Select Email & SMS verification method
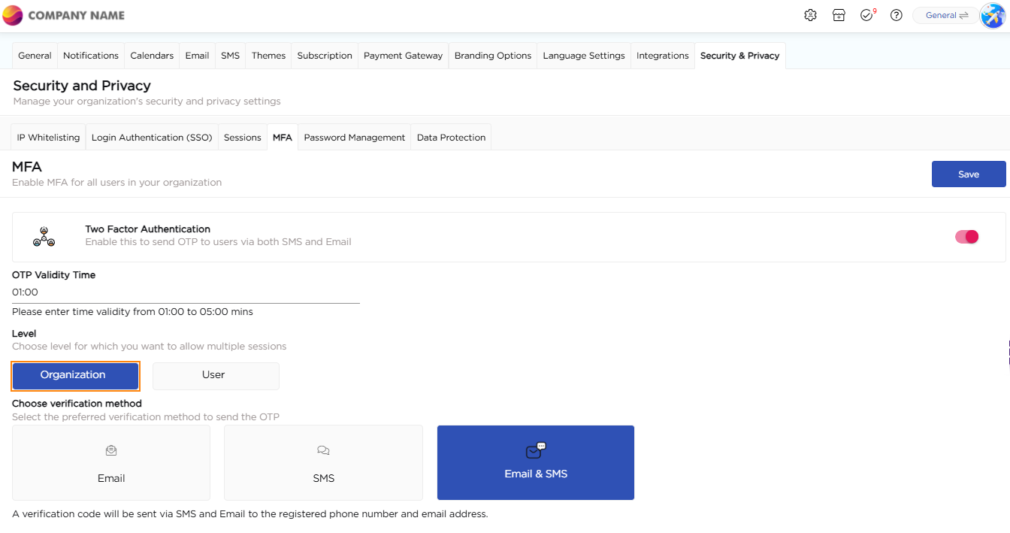This screenshot has width=1010, height=533. (x=535, y=462)
